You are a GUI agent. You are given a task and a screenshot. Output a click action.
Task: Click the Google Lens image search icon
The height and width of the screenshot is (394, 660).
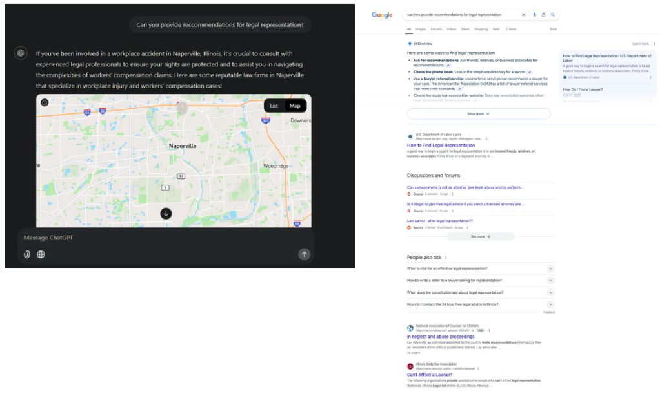[543, 15]
